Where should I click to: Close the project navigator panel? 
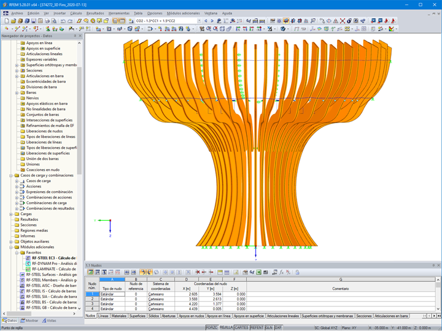pyautogui.click(x=80, y=36)
